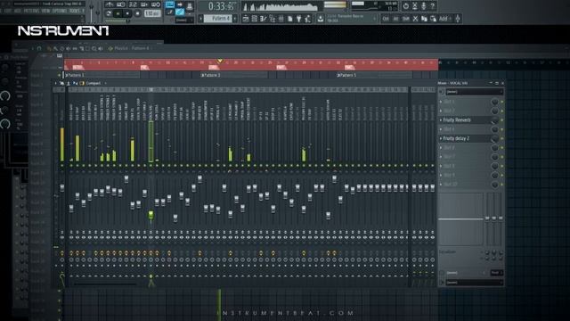Open help with the question mark icon

point(433,6)
